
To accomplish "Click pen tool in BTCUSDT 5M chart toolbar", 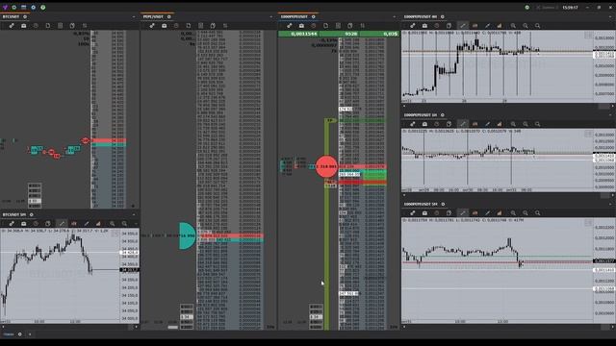I will coord(87,224).
